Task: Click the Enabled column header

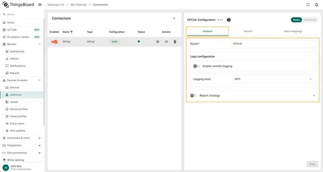Action: (54, 32)
